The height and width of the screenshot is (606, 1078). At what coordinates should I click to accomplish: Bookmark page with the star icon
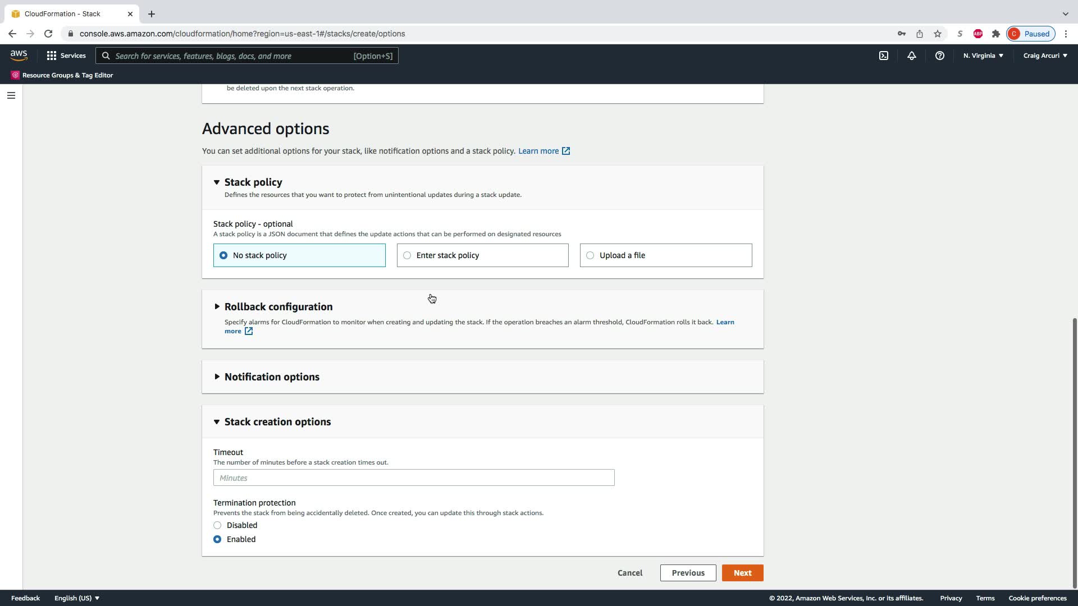coord(937,34)
